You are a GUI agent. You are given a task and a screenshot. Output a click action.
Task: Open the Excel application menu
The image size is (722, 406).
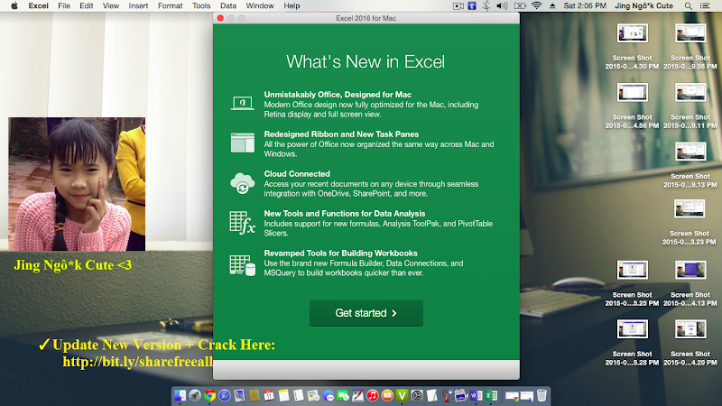[x=38, y=6]
